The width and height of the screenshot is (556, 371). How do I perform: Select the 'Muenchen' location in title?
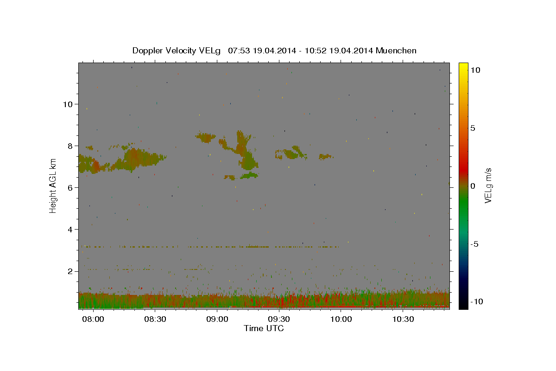pyautogui.click(x=396, y=51)
